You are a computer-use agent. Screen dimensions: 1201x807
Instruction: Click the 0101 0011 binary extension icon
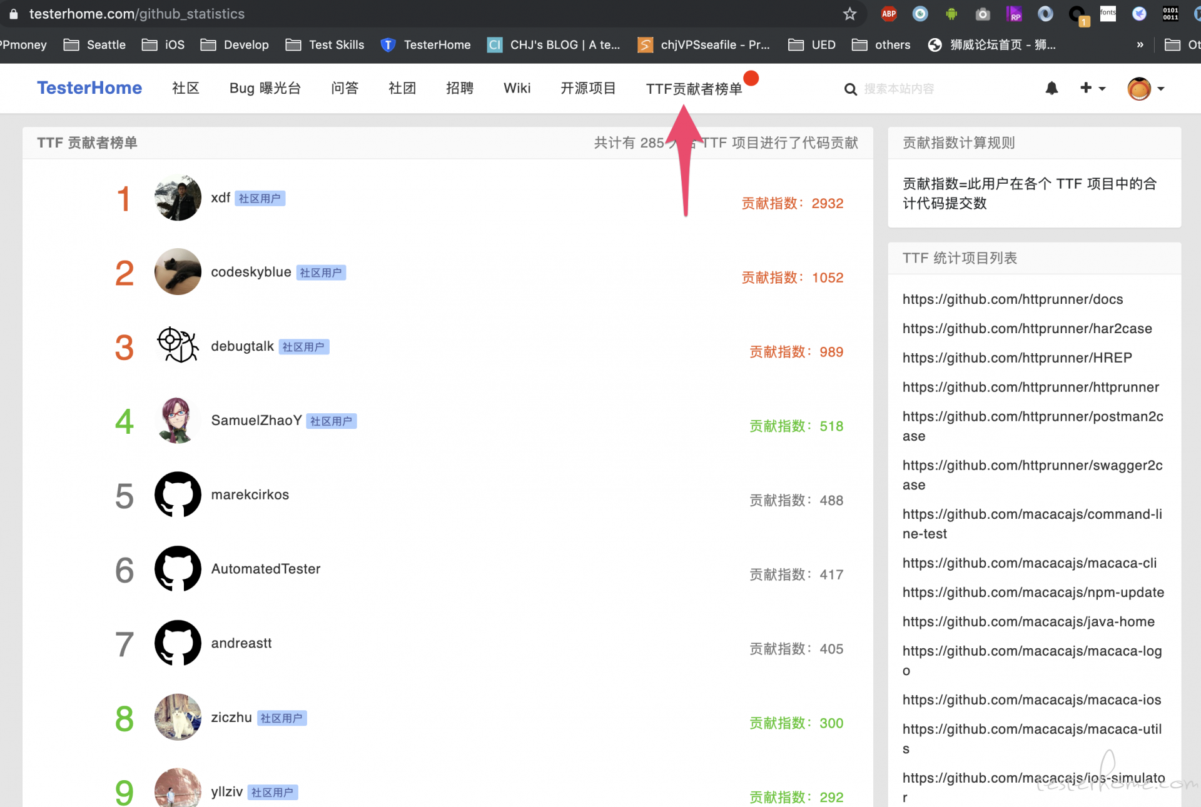coord(1170,14)
